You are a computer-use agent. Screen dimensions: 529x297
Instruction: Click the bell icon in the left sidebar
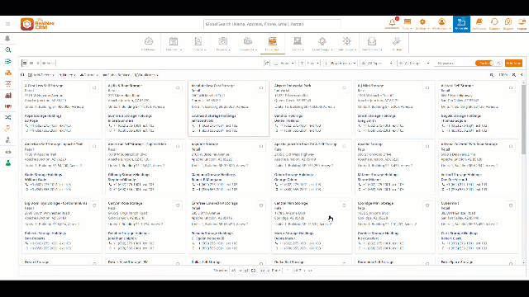click(7, 39)
